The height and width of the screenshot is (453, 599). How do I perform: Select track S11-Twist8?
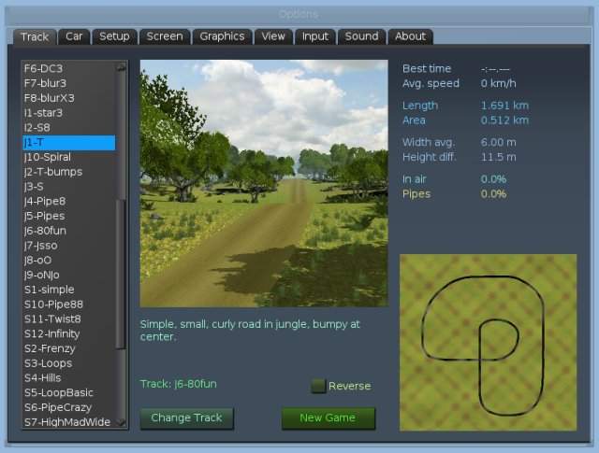pyautogui.click(x=69, y=319)
